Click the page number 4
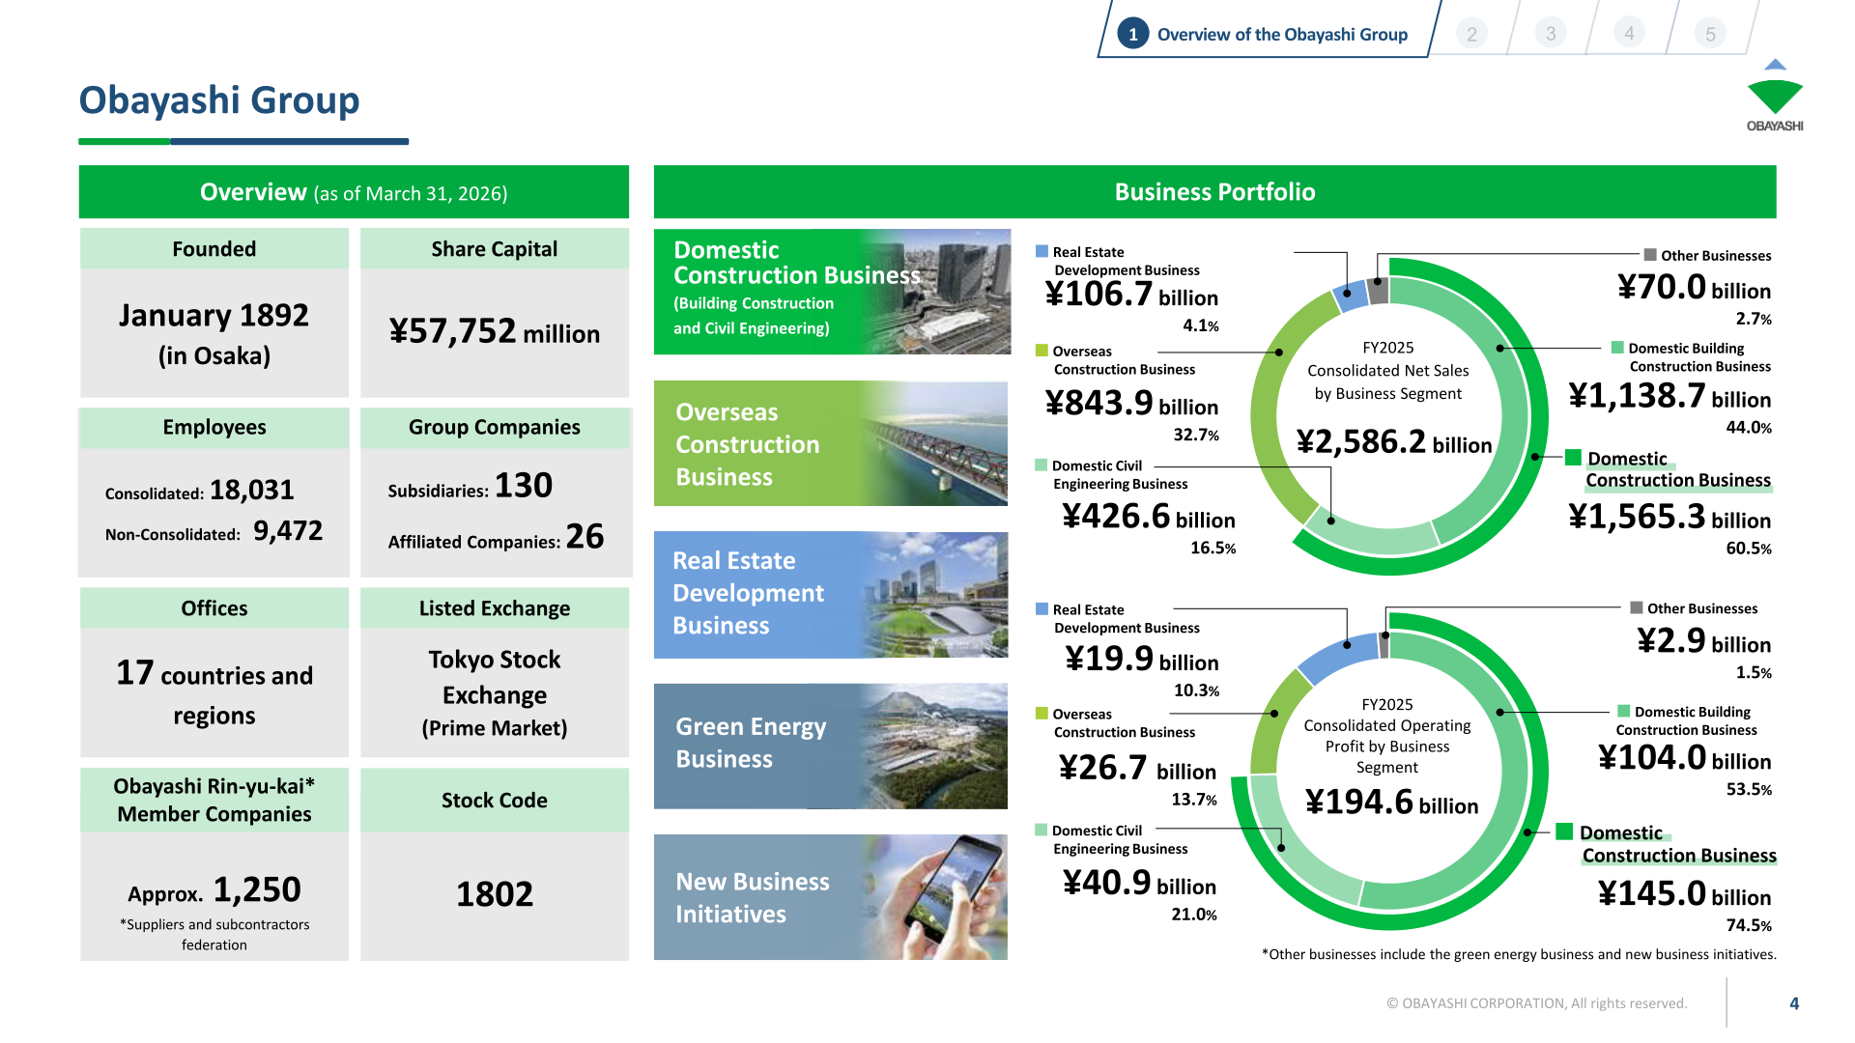 point(1794,1003)
